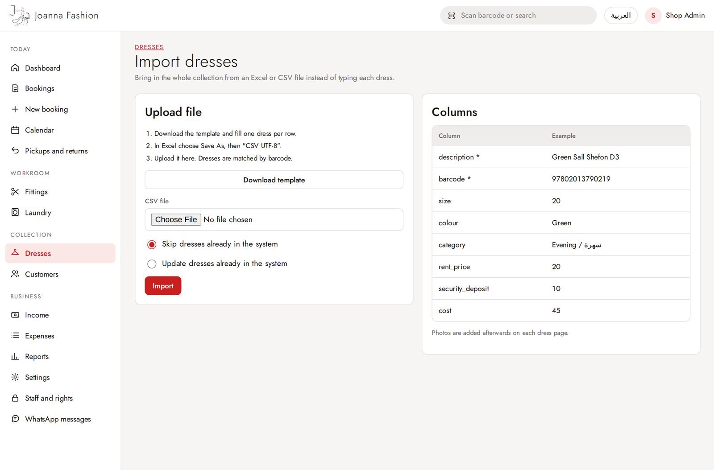714x470 pixels.
Task: Click the Scan barcode or search field
Action: 518,16
